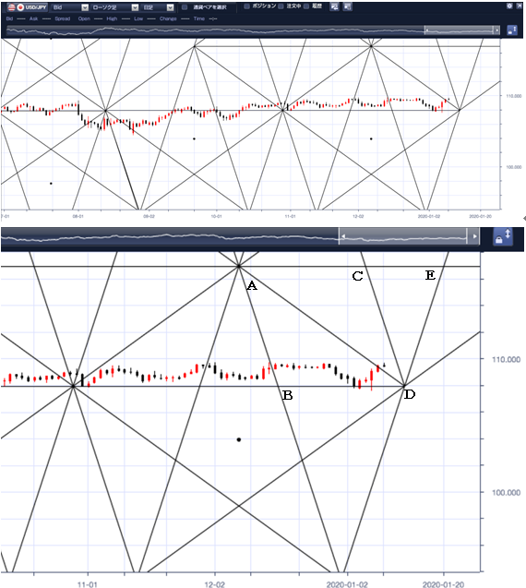Viewport: 526px width, 588px height.
Task: Click the lock scale icon in upper chart
Action: [512, 30]
